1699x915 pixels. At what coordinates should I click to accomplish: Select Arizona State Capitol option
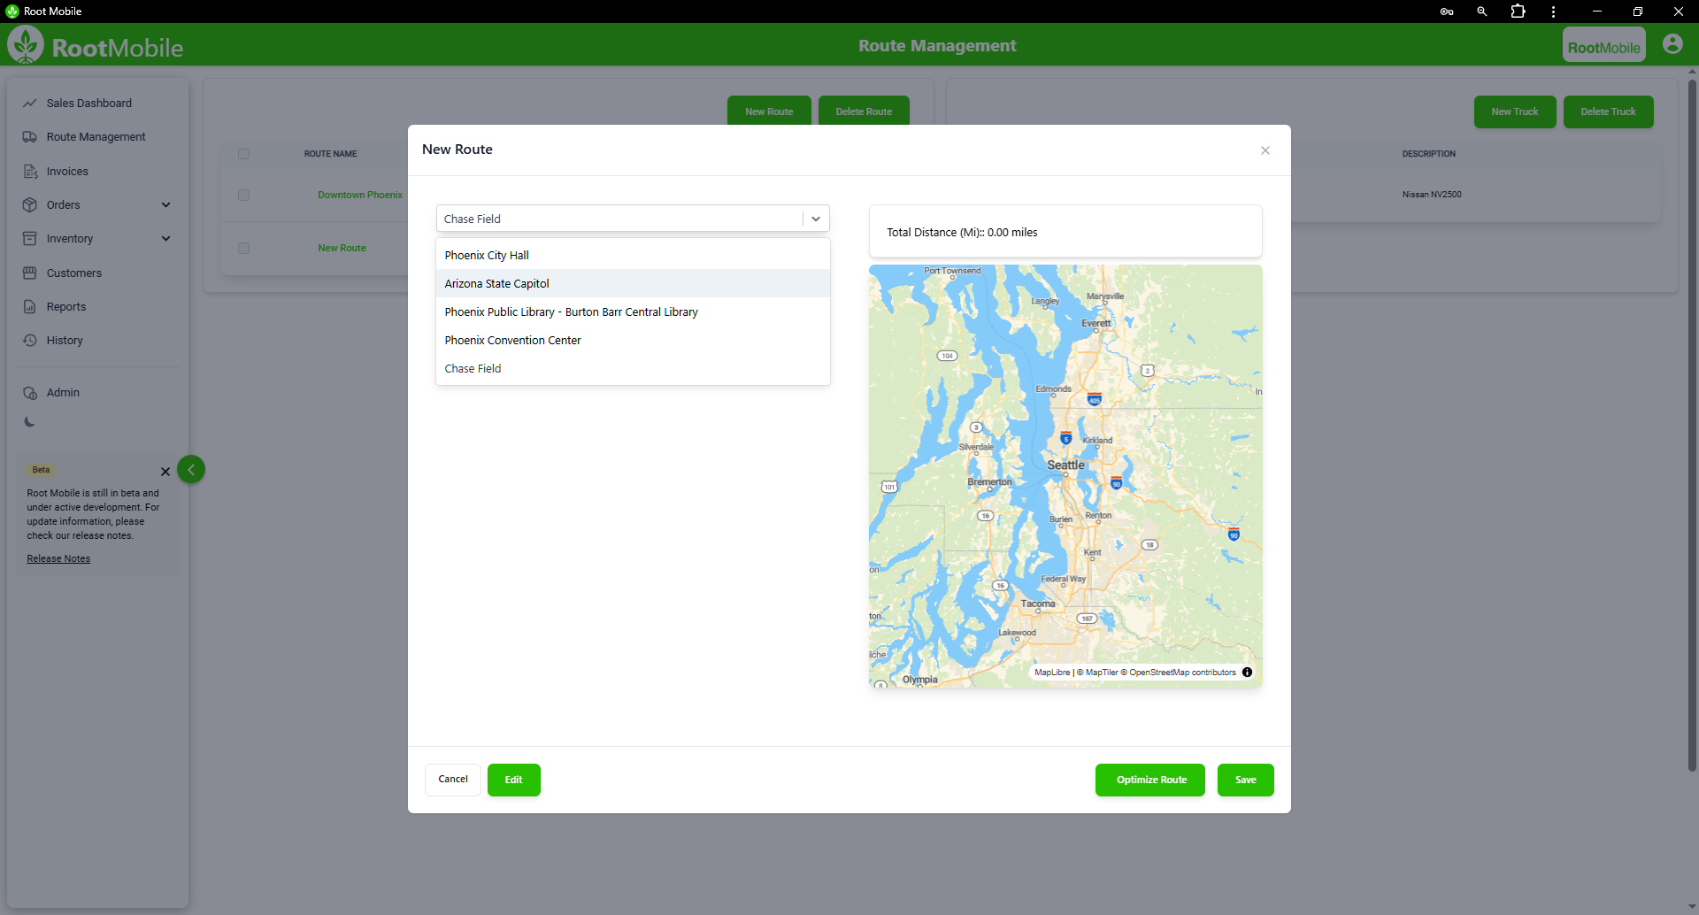633,283
